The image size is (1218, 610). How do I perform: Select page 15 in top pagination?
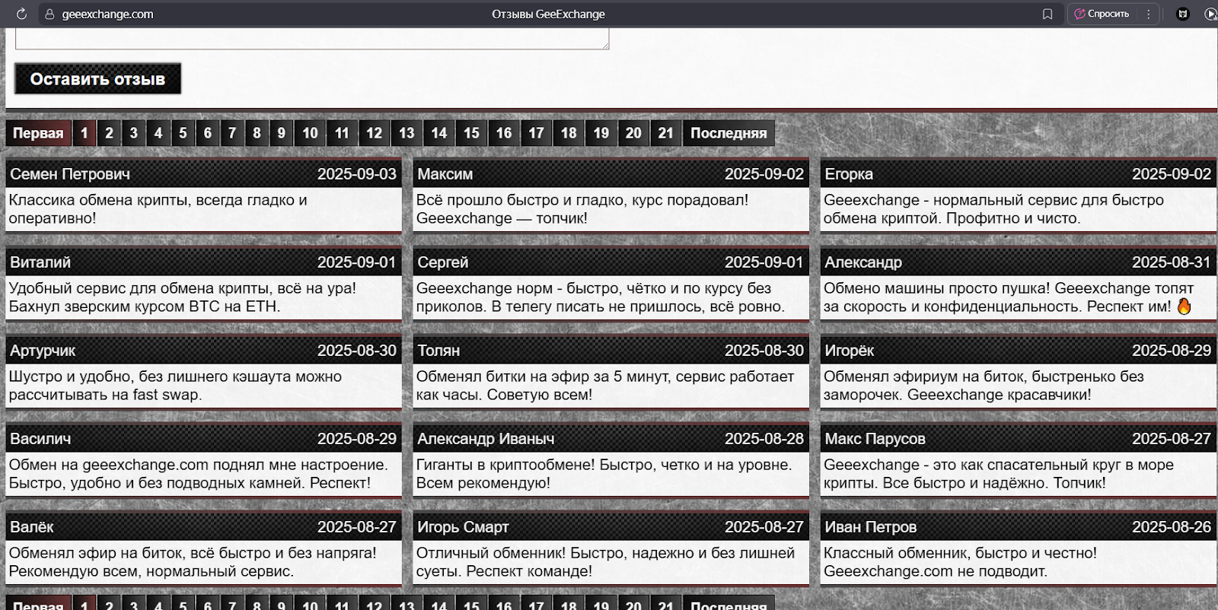coord(471,133)
